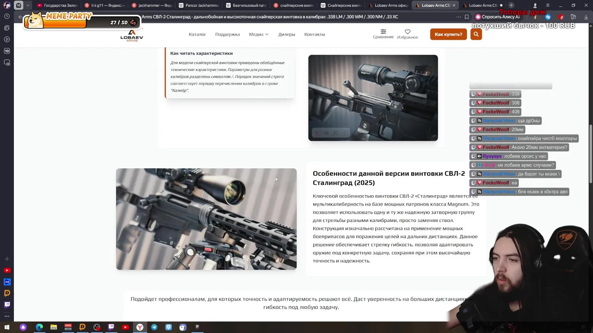Screen dimensions: 593x333
Task: Open Voicemeeter from the taskbar
Action: [x=68, y=327]
